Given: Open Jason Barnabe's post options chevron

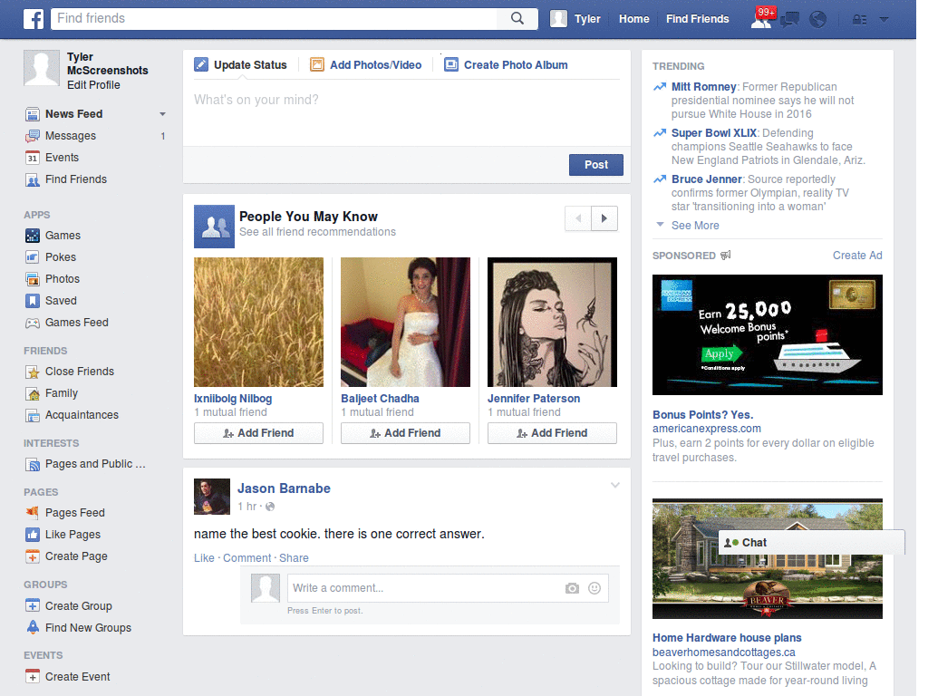Looking at the screenshot, I should coord(615,485).
